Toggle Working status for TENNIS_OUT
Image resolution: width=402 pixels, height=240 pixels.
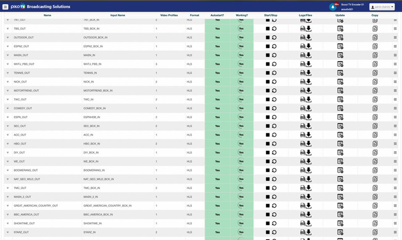(x=241, y=73)
